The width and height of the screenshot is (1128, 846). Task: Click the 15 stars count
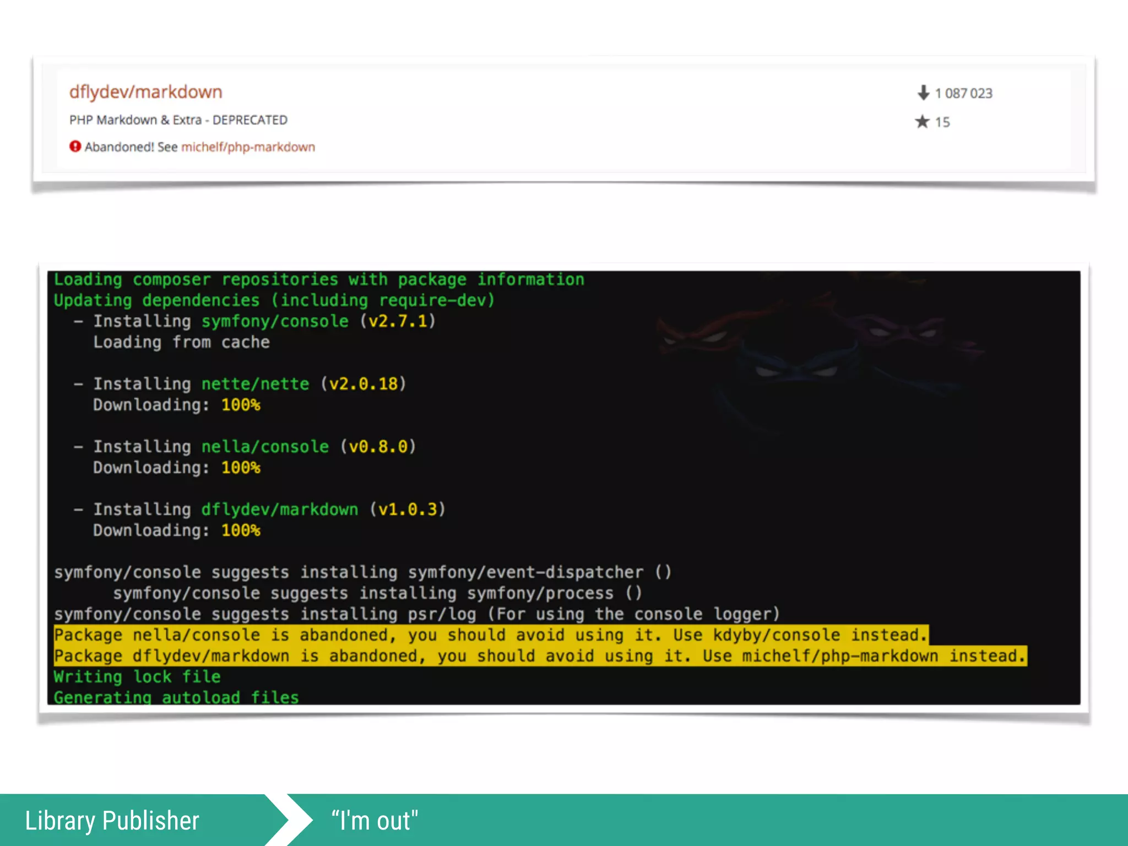click(942, 122)
